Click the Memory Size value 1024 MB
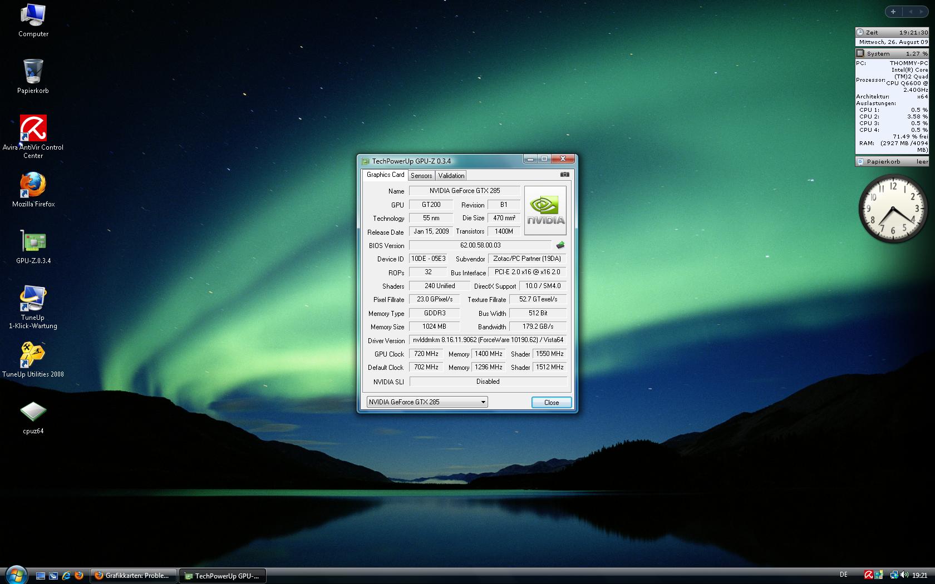The width and height of the screenshot is (935, 584). 434,326
